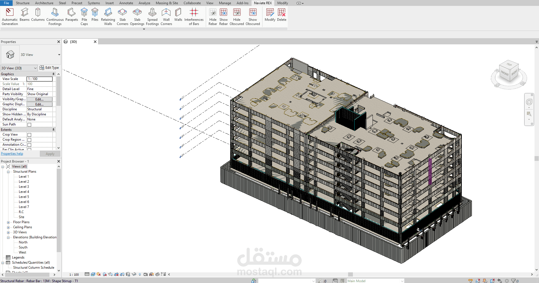Collapse the Graphics section in Properties

53,74
